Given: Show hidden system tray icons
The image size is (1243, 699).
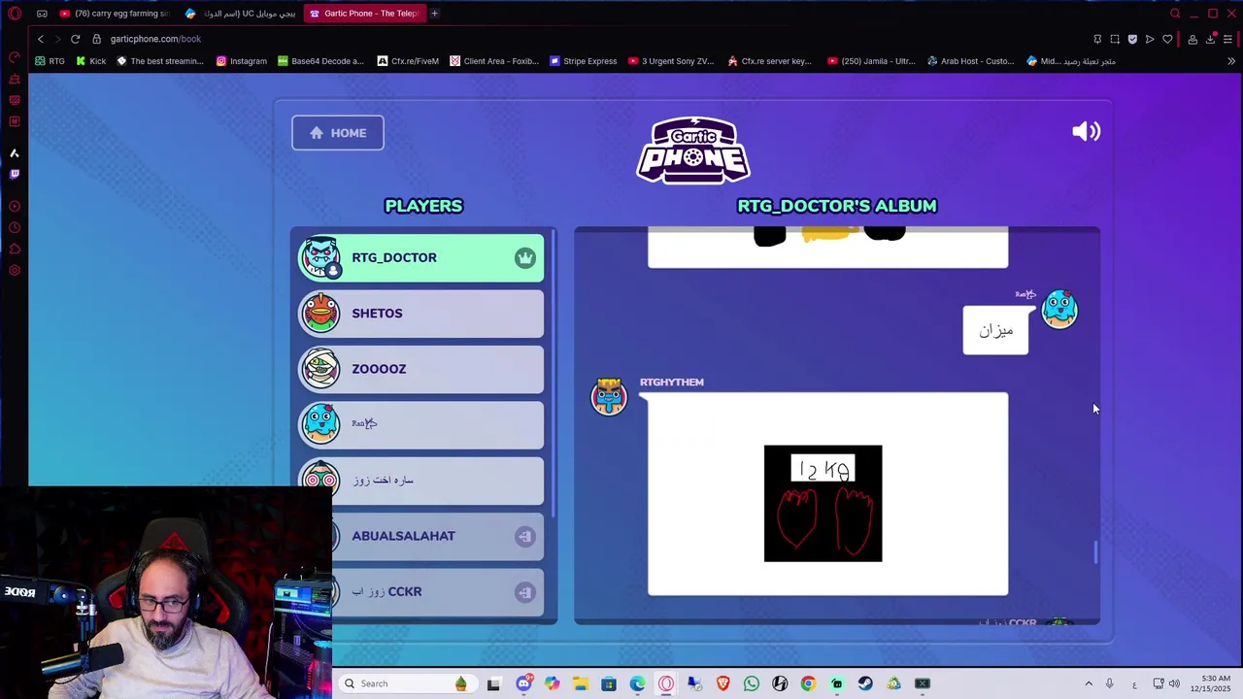Looking at the screenshot, I should pos(1089,683).
